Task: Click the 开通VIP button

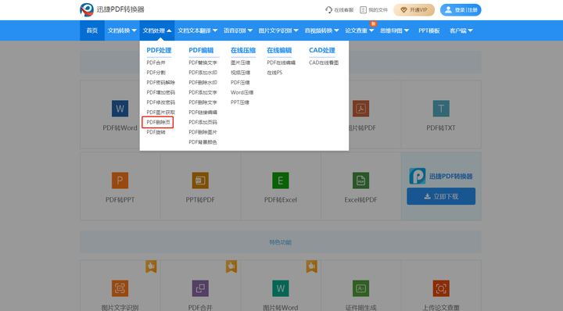Action: [414, 10]
